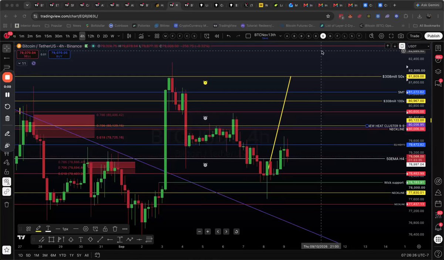
Task: Click the trash icon in left sidebar bottom
Action: [7, 204]
